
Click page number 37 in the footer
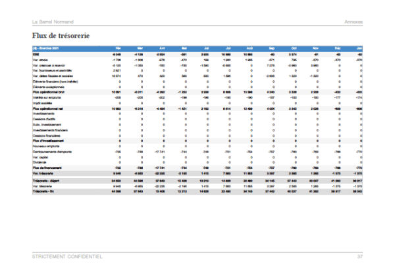(x=360, y=256)
